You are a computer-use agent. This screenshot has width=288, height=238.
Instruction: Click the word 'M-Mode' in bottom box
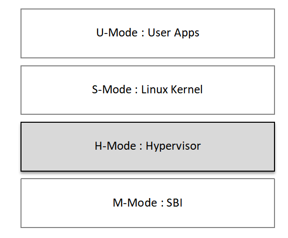(135, 203)
